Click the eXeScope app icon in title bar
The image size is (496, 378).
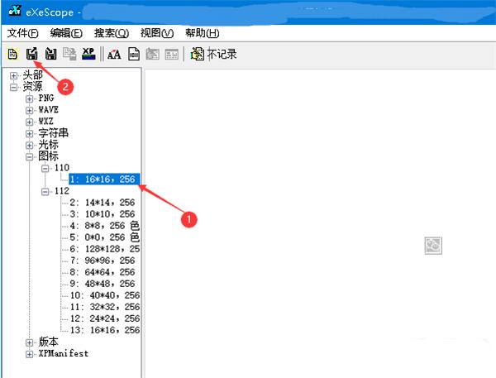[12, 12]
